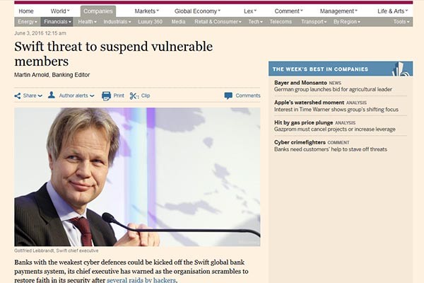Click the Gottfried Leibbrandt article photo
Screen dimensions: 424x283
click(x=137, y=176)
